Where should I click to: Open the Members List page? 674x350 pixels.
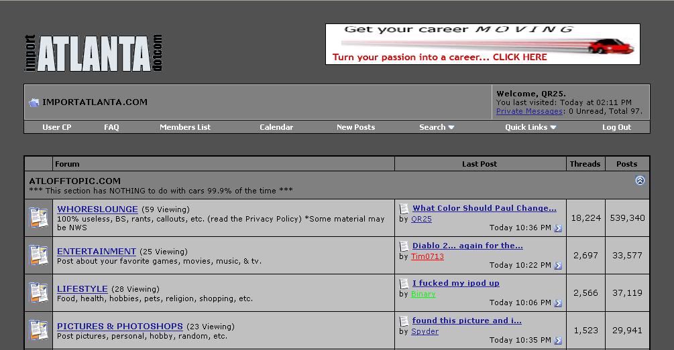185,127
